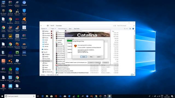Image resolution: width=175 pixels, height=98 pixels.
Task: Open Ford Racing 3 Demo desktop icon
Action: (x=10, y=79)
